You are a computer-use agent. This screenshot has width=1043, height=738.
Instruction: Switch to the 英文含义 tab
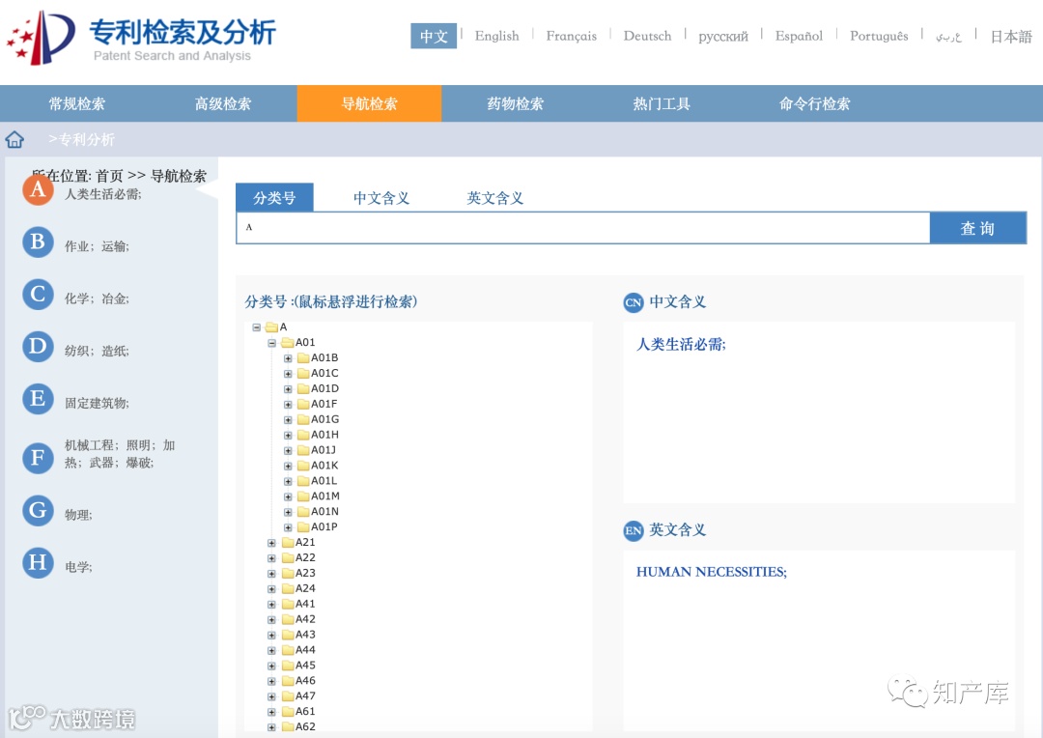494,198
